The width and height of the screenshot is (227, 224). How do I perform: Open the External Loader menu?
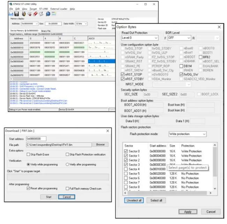pyautogui.click(x=59, y=9)
